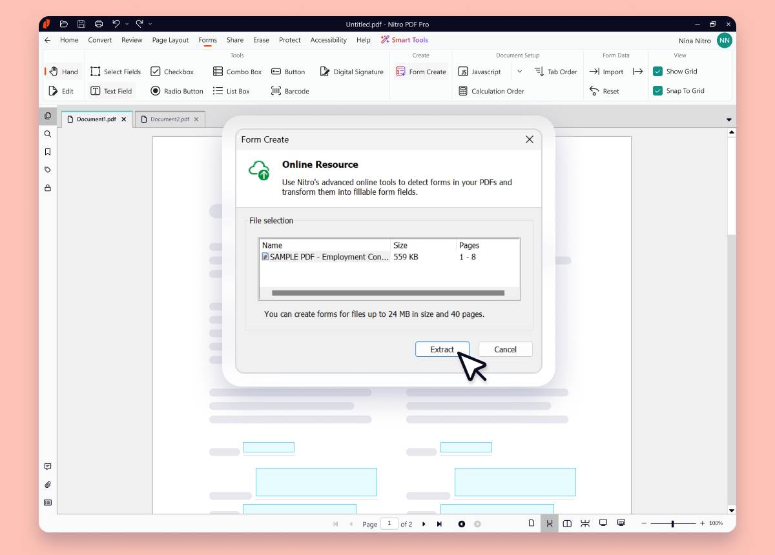
Task: Click the Extract button
Action: [442, 349]
